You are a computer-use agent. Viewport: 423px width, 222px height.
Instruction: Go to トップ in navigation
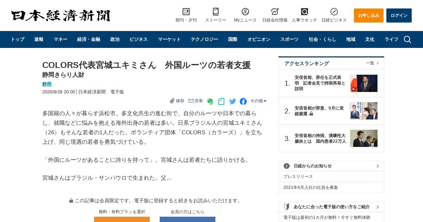click(x=17, y=39)
